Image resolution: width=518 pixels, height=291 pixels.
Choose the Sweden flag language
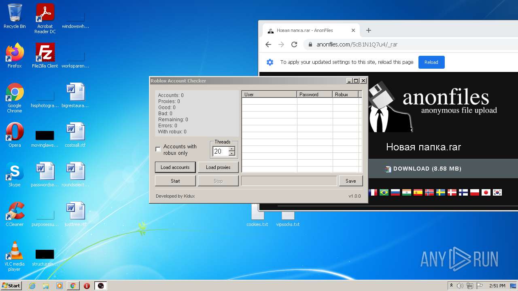click(x=441, y=192)
